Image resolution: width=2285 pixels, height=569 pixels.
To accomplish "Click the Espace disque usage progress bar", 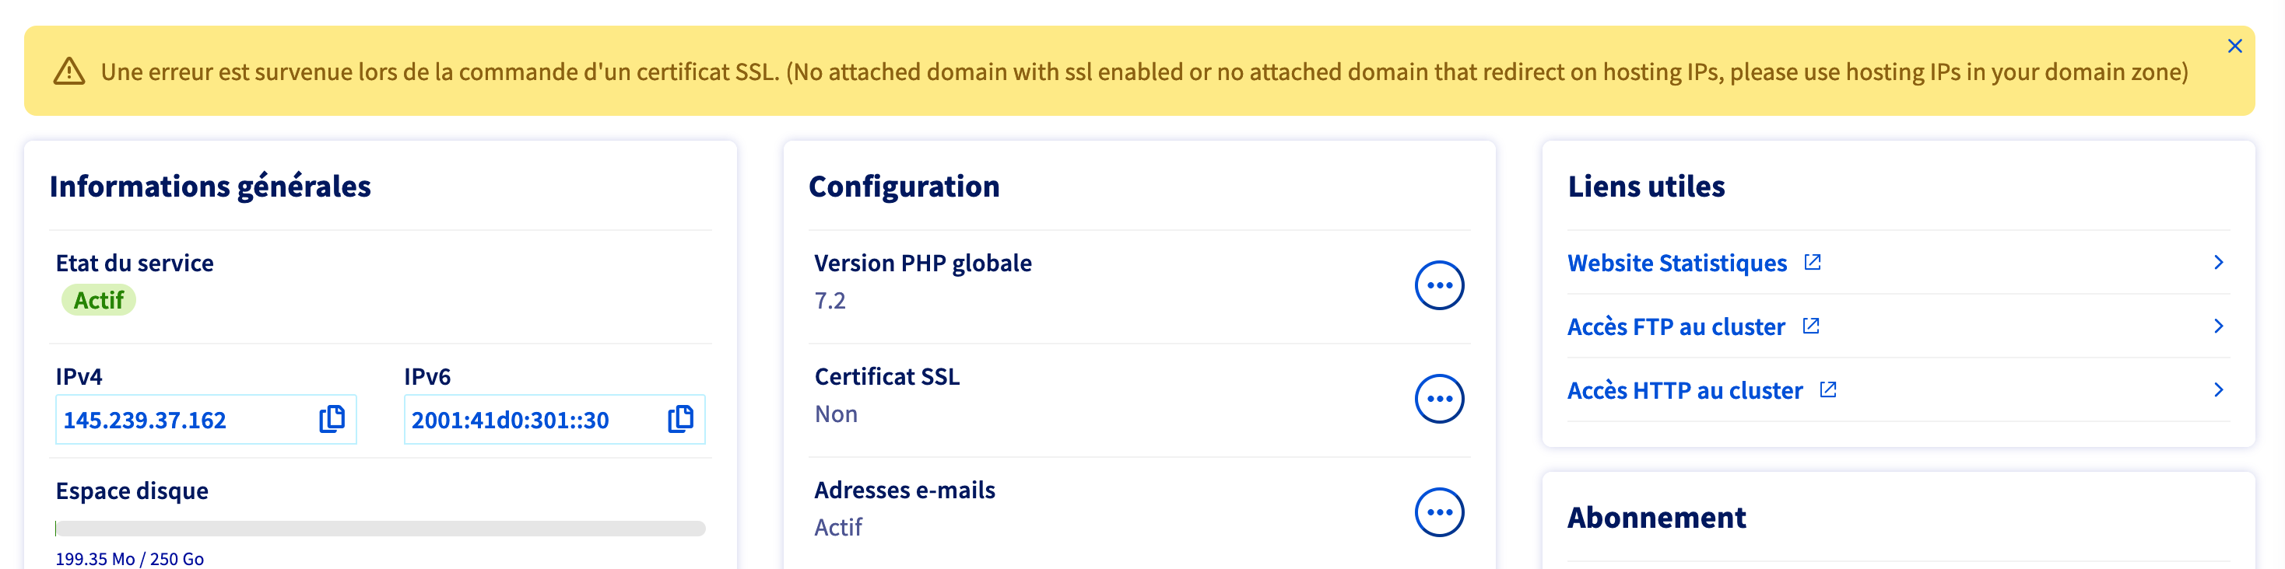I will tap(380, 529).
